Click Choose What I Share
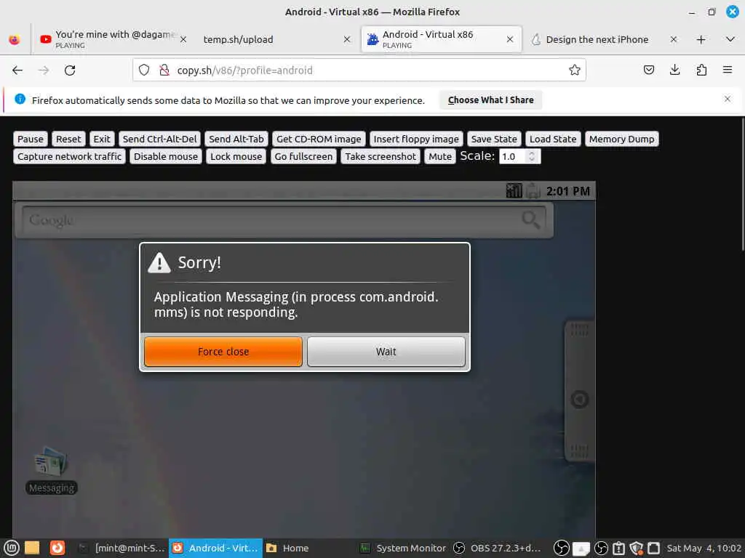 coord(490,100)
